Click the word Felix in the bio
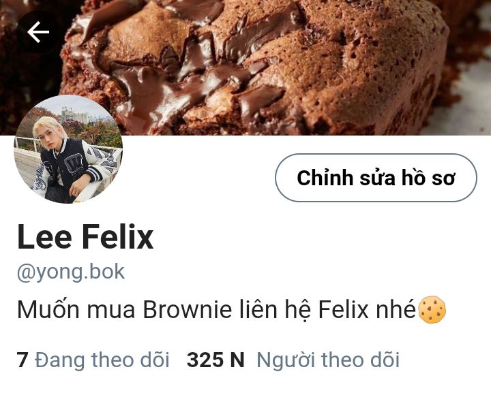Screen dimensions: 491x408 tap(343, 309)
